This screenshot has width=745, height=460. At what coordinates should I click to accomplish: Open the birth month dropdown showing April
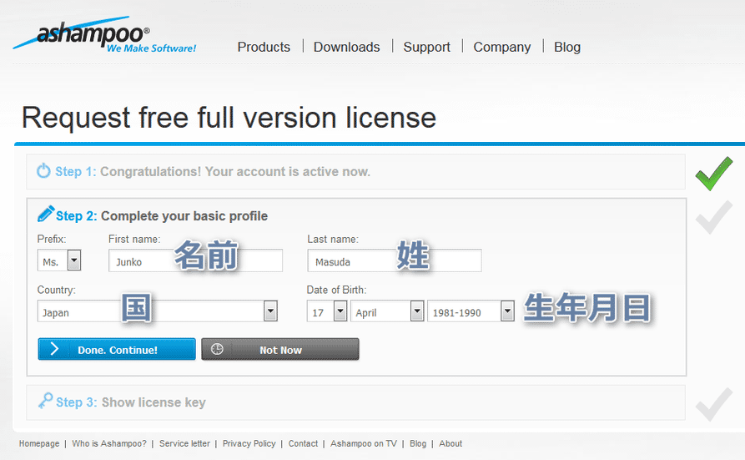point(387,311)
